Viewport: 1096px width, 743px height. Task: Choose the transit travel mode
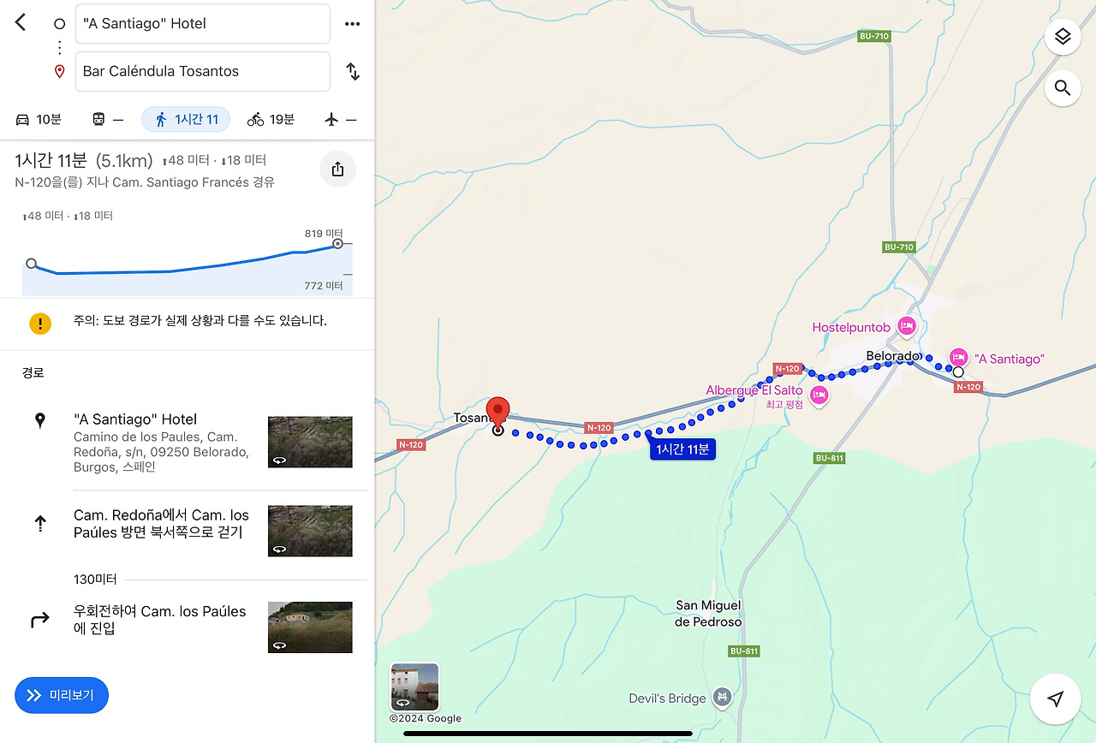click(x=107, y=120)
